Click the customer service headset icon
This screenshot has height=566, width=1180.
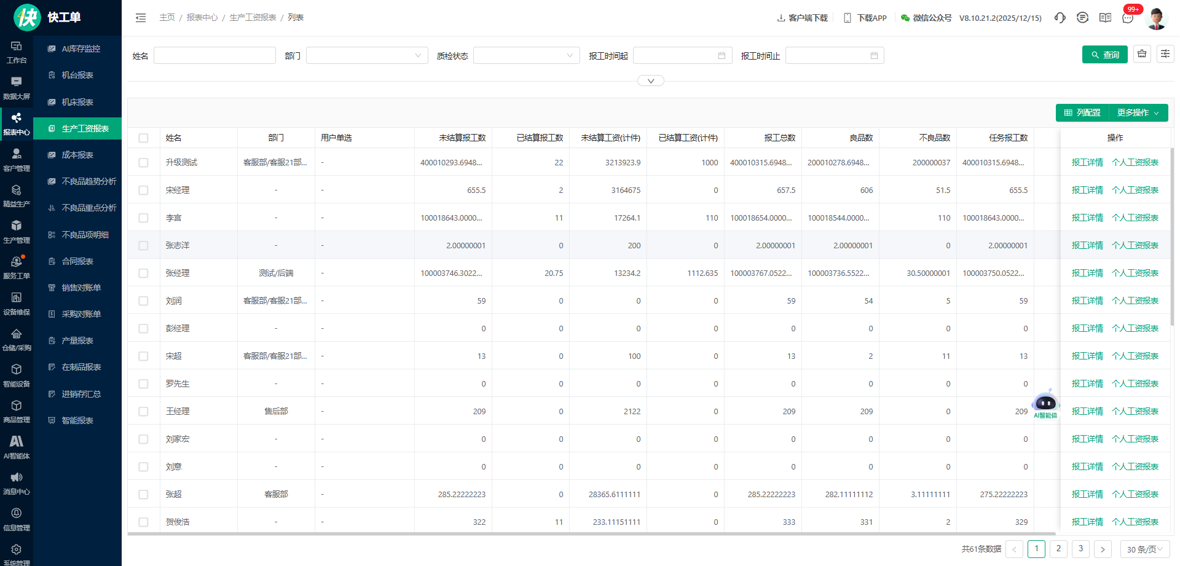[1060, 18]
